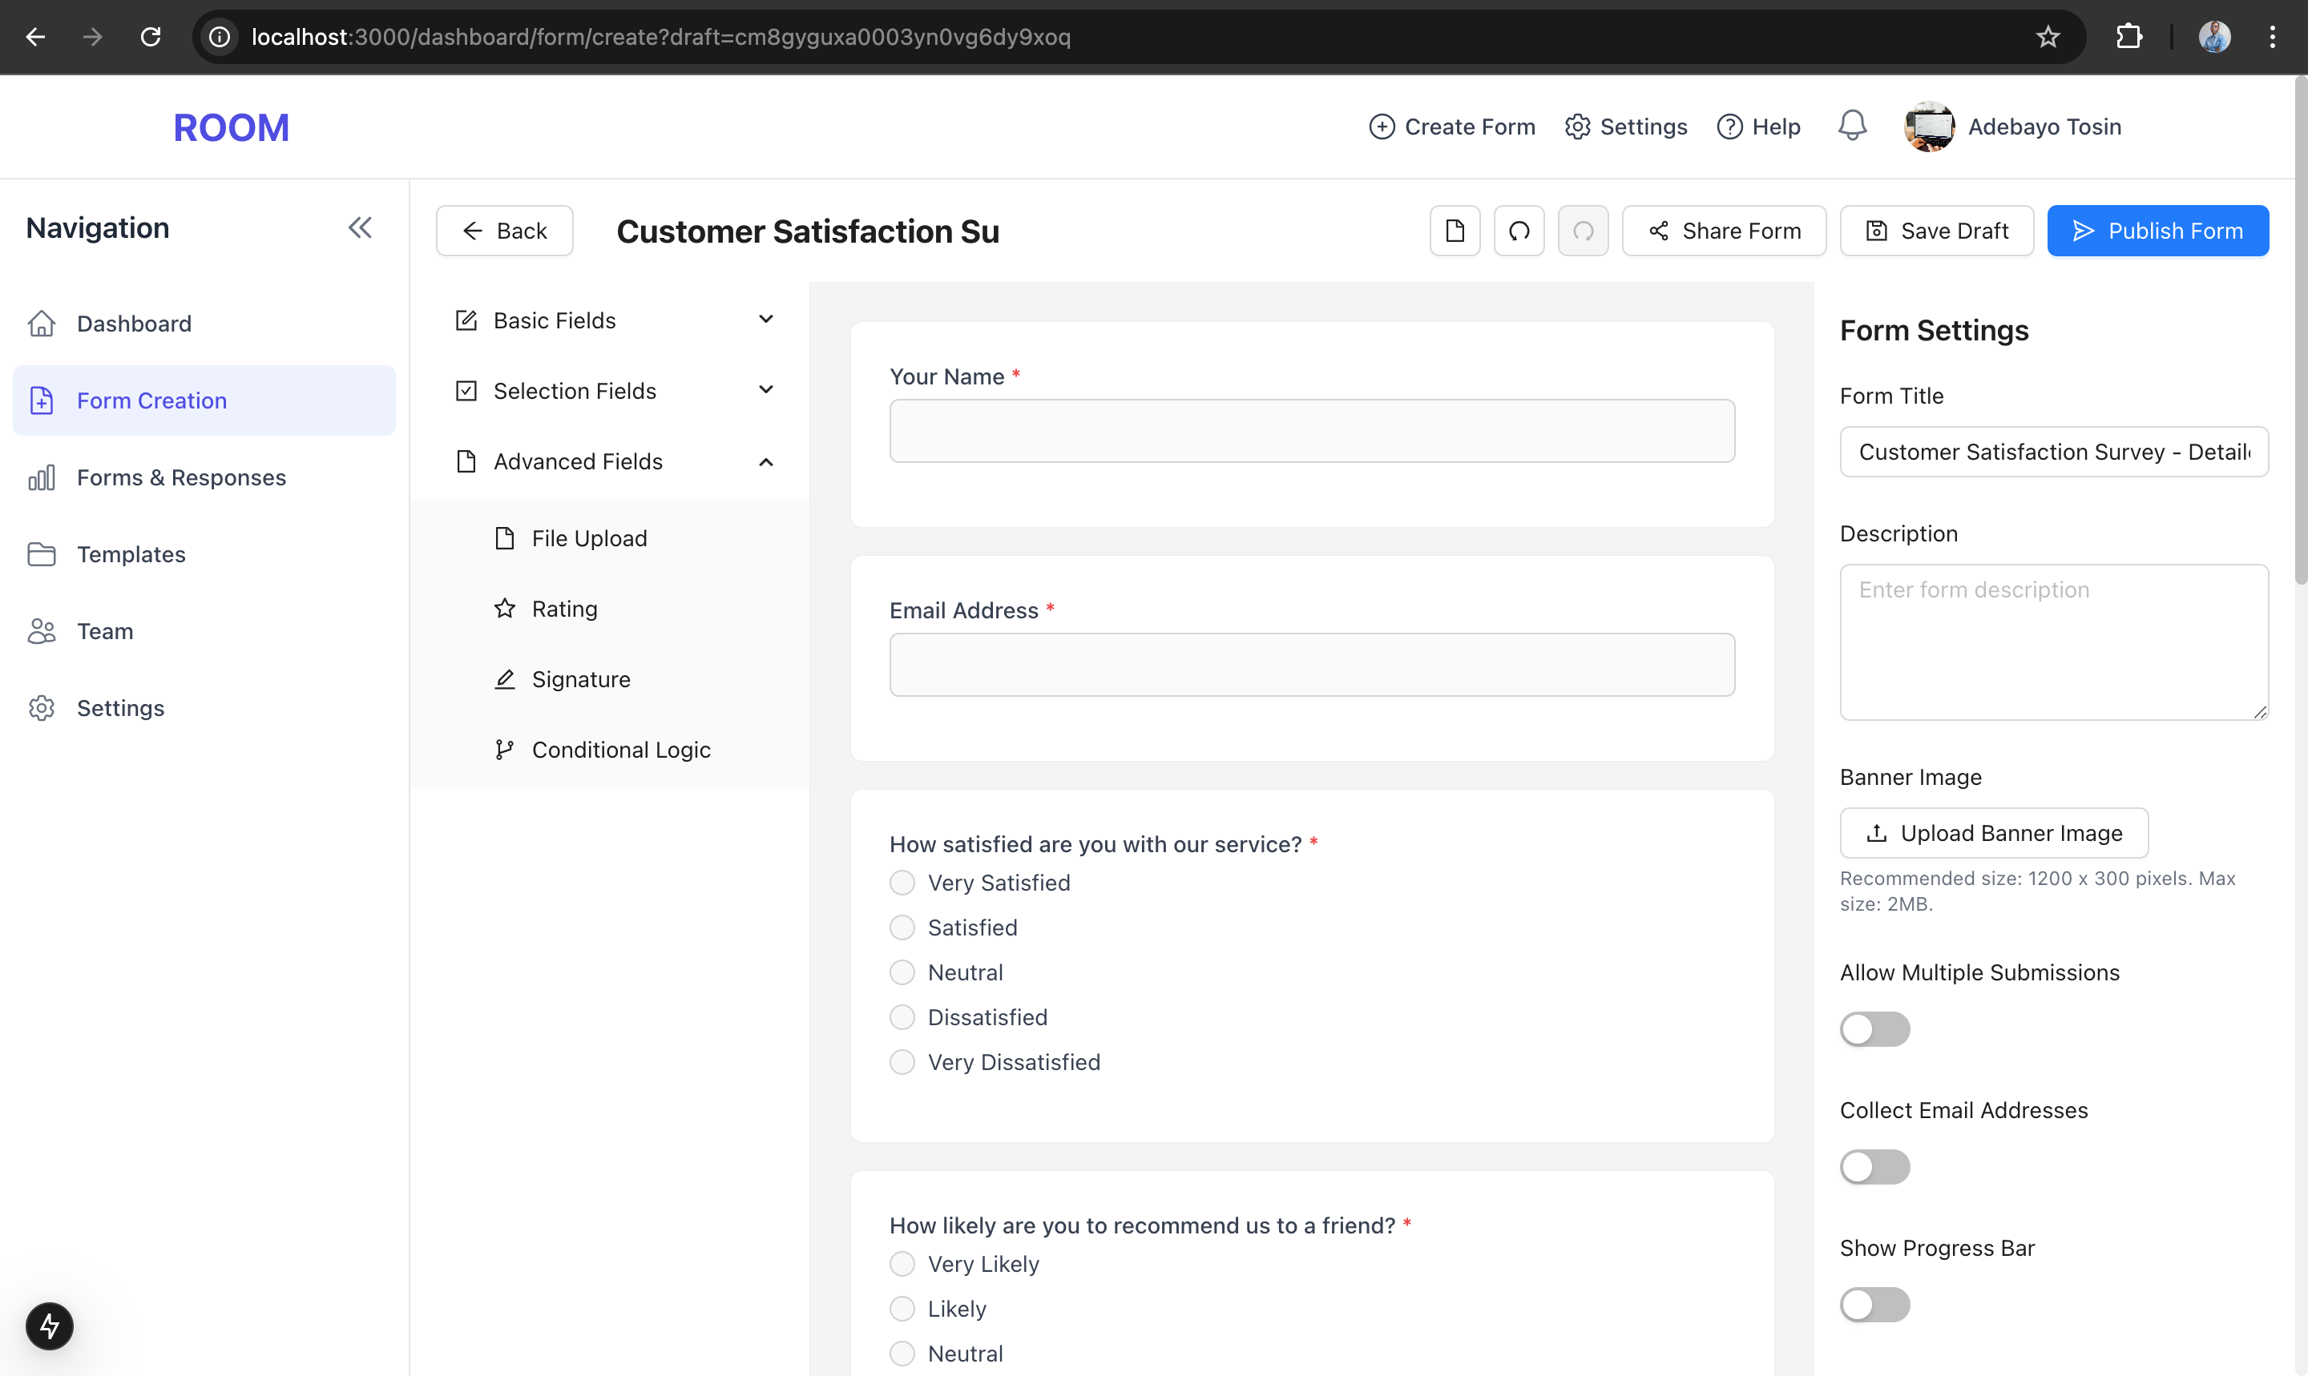The image size is (2308, 1376).
Task: Open the browser extensions puzzle icon
Action: tap(2129, 36)
